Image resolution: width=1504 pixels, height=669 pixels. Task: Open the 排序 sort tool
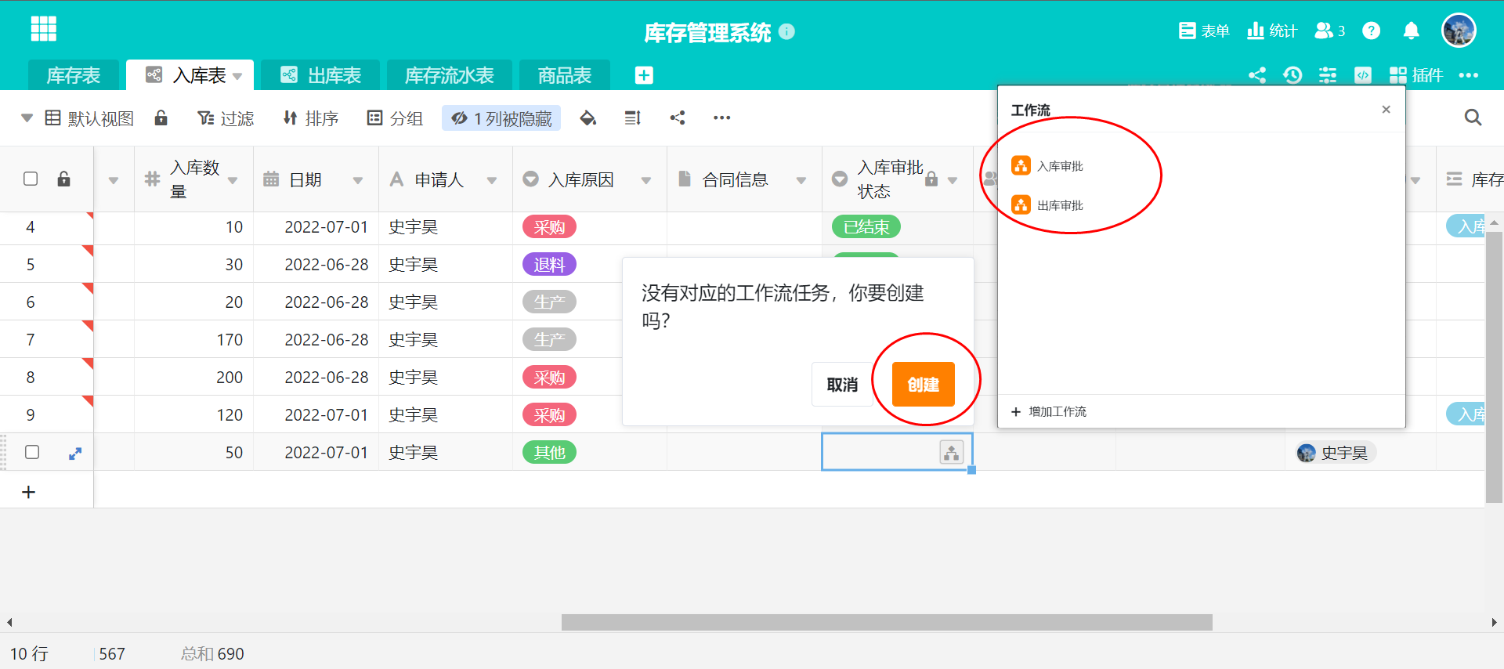point(311,118)
